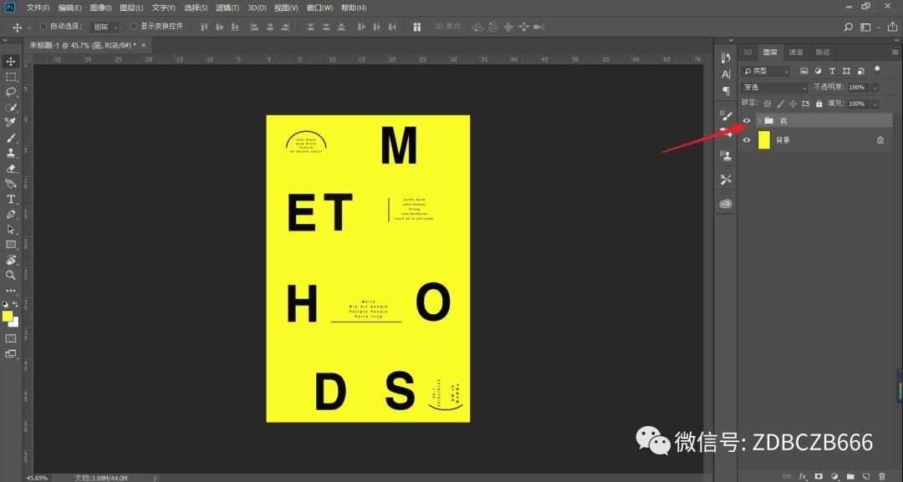Image resolution: width=903 pixels, height=482 pixels.
Task: Enable the 自动选择 checkbox
Action: pyautogui.click(x=43, y=27)
